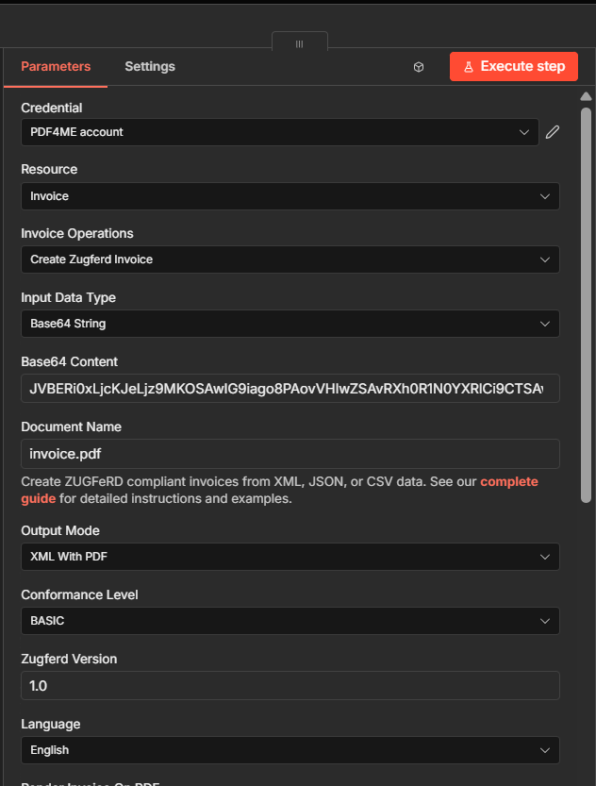Viewport: 596px width, 786px height.
Task: Switch to the Settings tab
Action: (x=149, y=66)
